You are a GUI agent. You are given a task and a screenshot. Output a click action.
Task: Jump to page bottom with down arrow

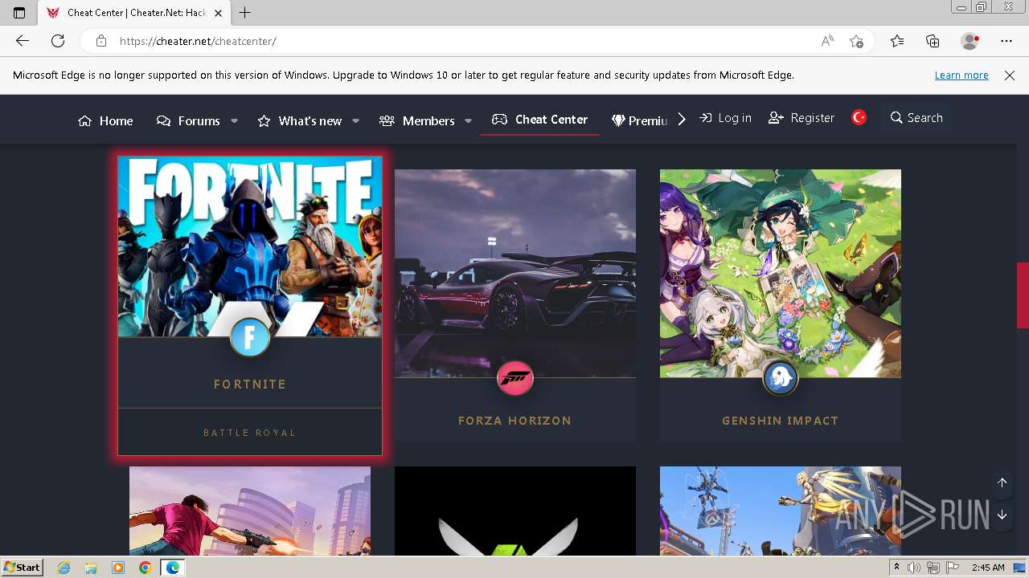click(1002, 515)
